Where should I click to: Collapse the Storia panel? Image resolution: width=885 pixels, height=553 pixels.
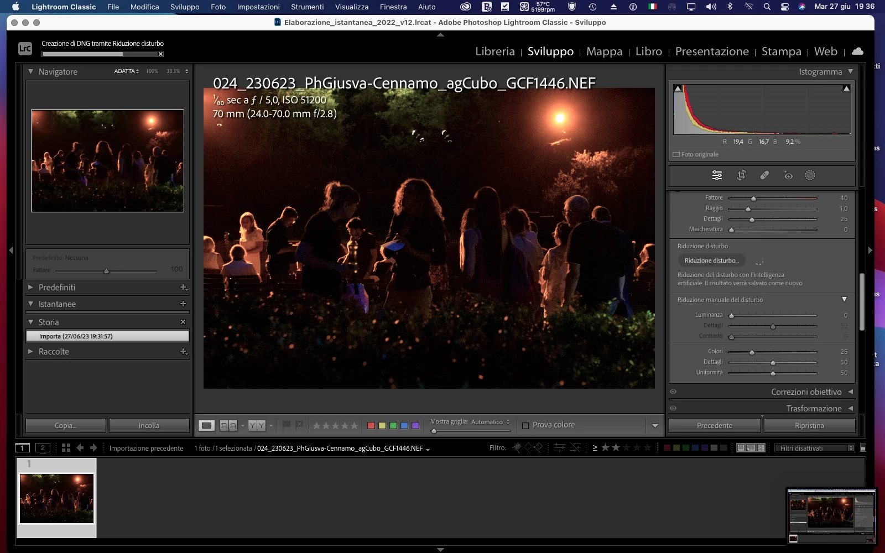click(x=31, y=322)
